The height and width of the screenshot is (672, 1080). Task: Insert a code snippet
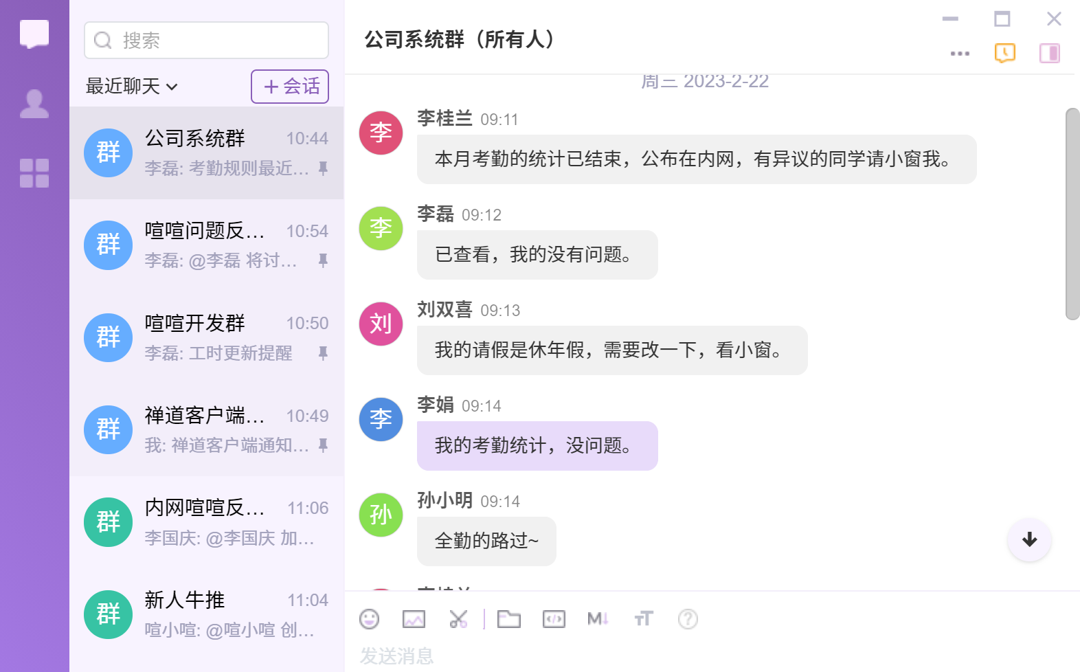pyautogui.click(x=554, y=619)
